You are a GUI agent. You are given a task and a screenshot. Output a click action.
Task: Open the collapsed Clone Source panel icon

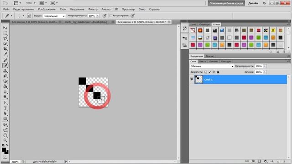pyautogui.click(x=184, y=45)
